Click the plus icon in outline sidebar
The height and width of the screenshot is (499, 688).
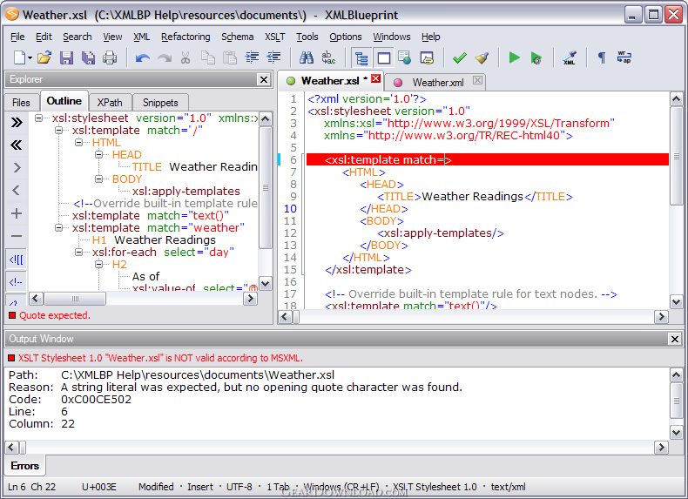[17, 213]
